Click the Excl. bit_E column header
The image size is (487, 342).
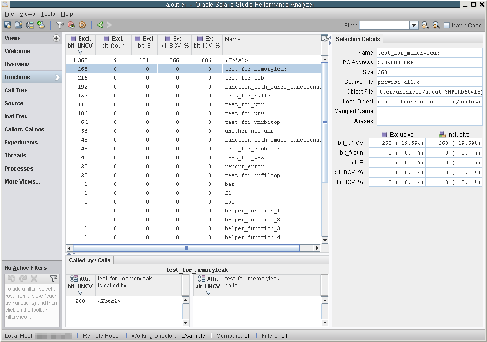[144, 45]
